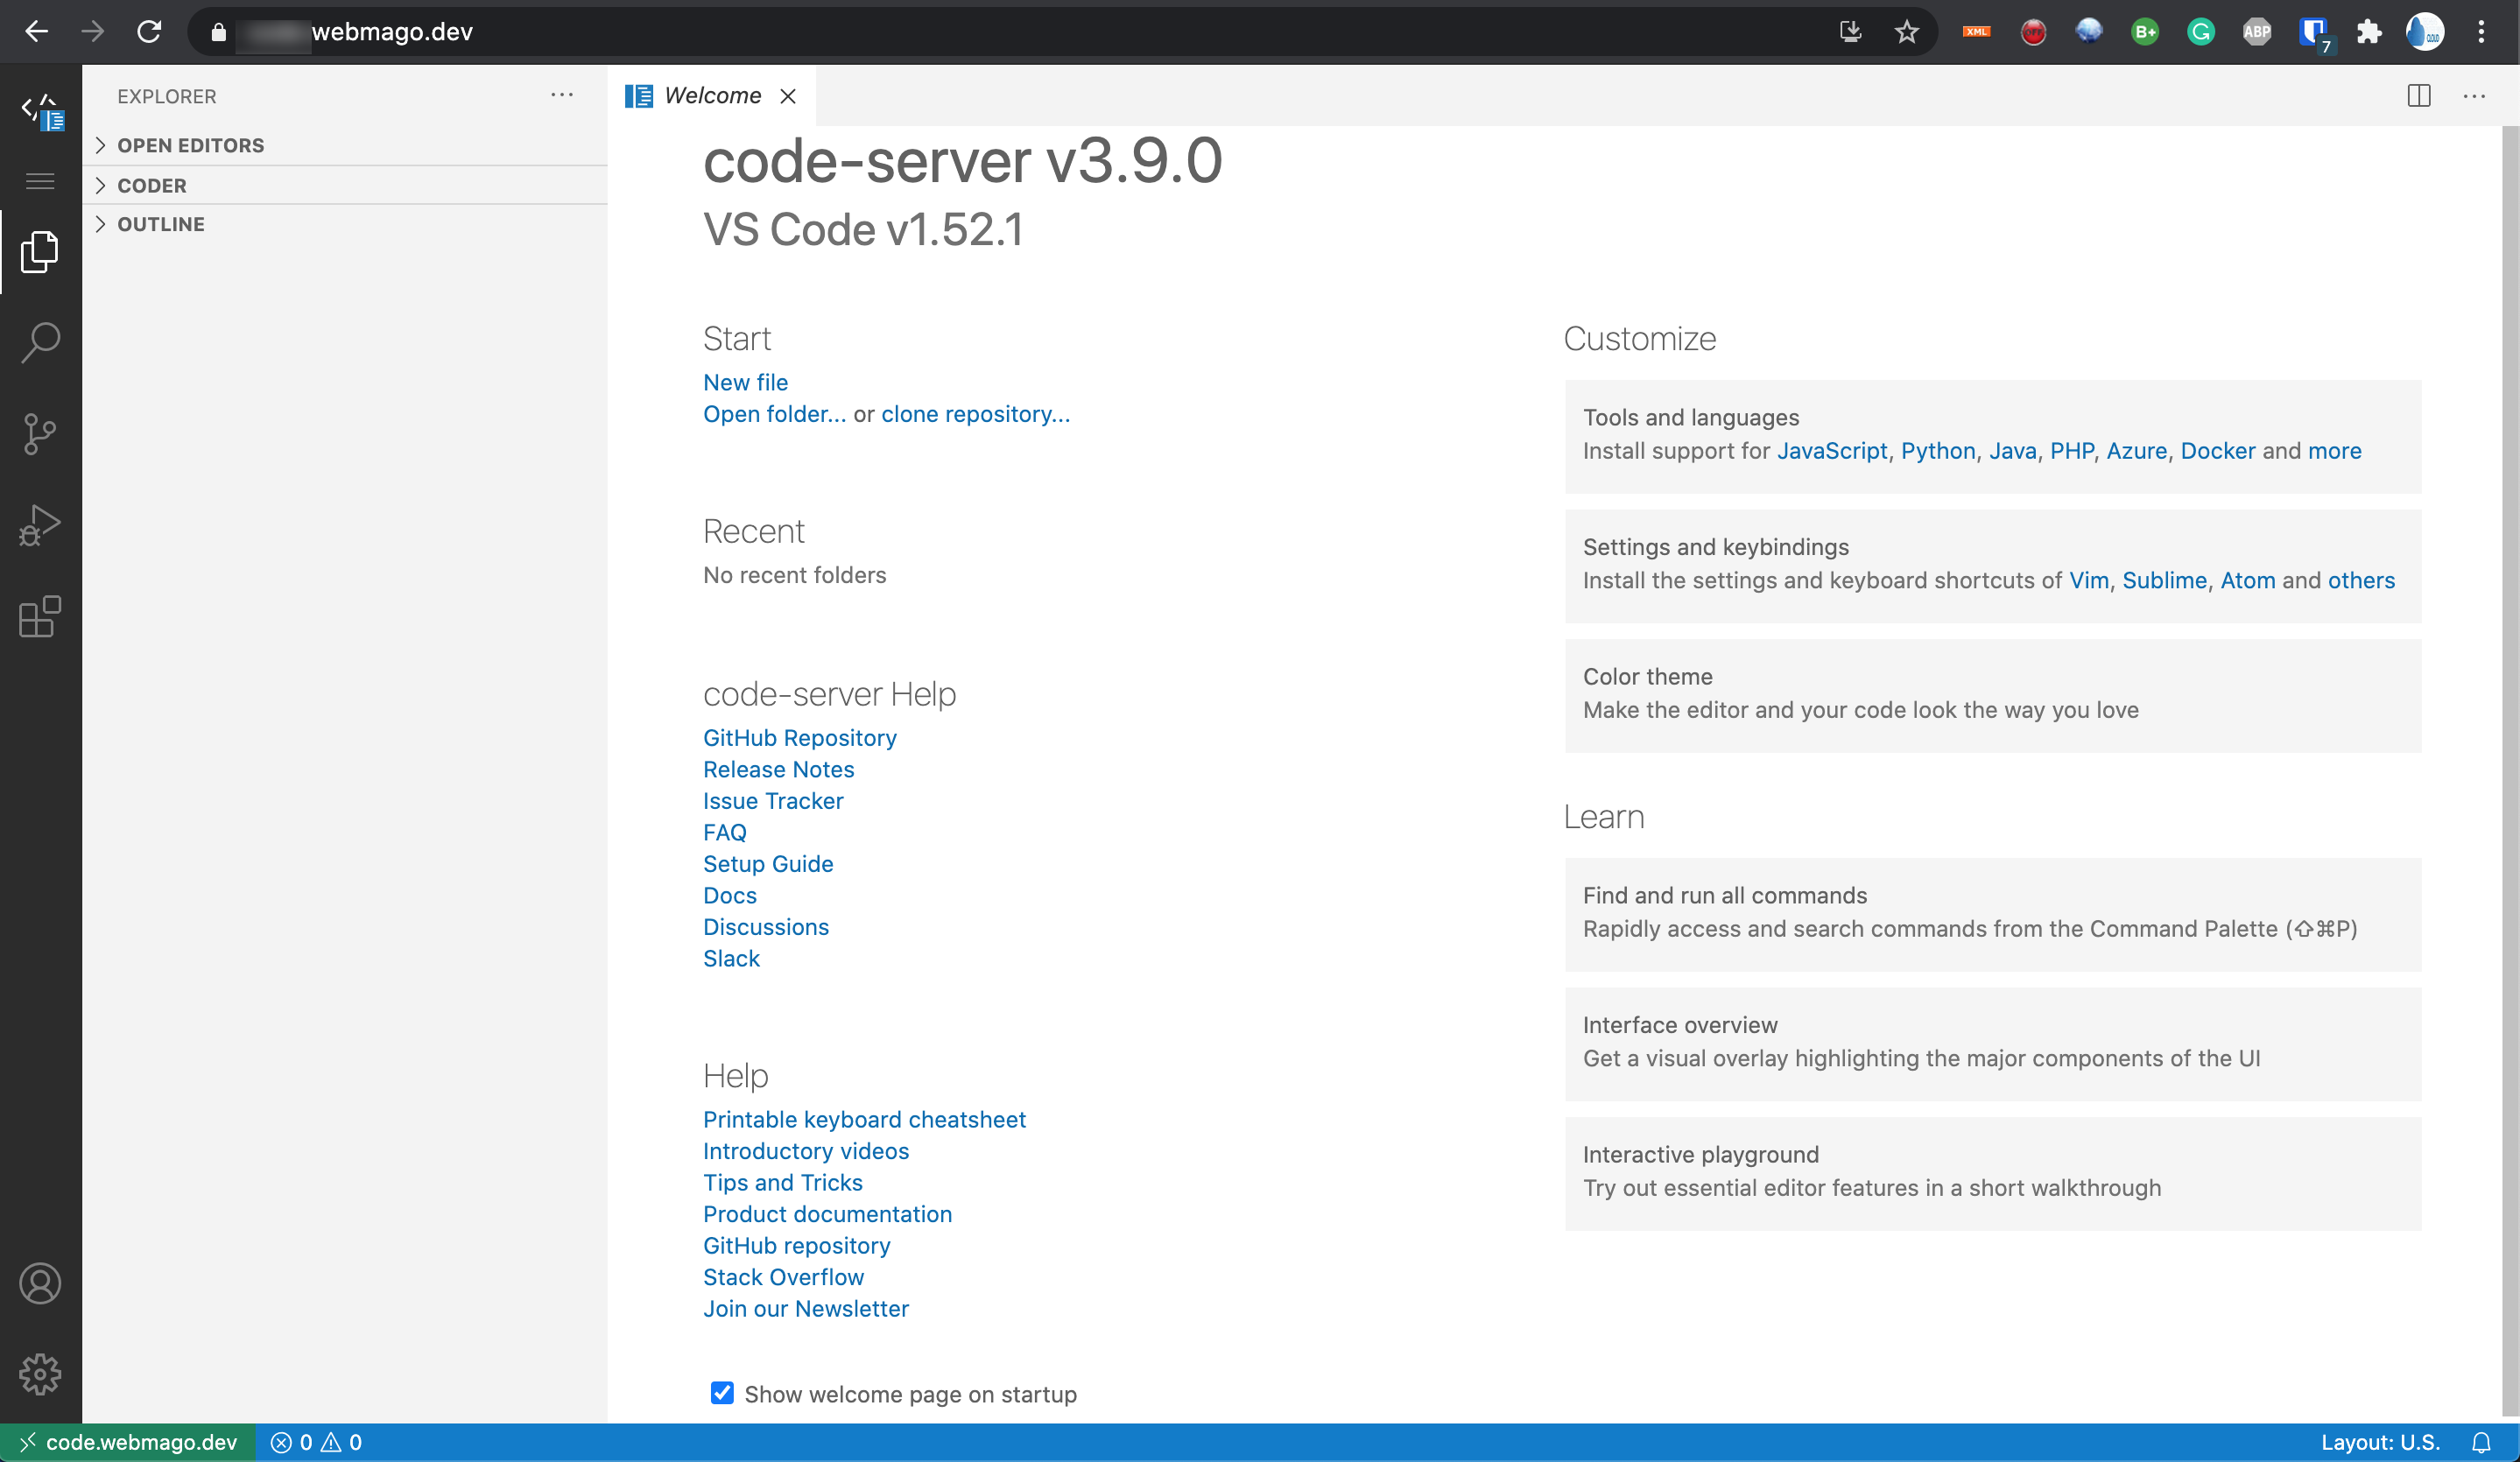Click the Source Control sidebar icon
The height and width of the screenshot is (1462, 2520).
point(40,432)
